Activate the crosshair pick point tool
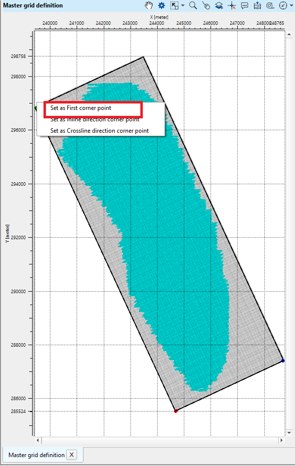This screenshot has width=295, height=466. 232,5
